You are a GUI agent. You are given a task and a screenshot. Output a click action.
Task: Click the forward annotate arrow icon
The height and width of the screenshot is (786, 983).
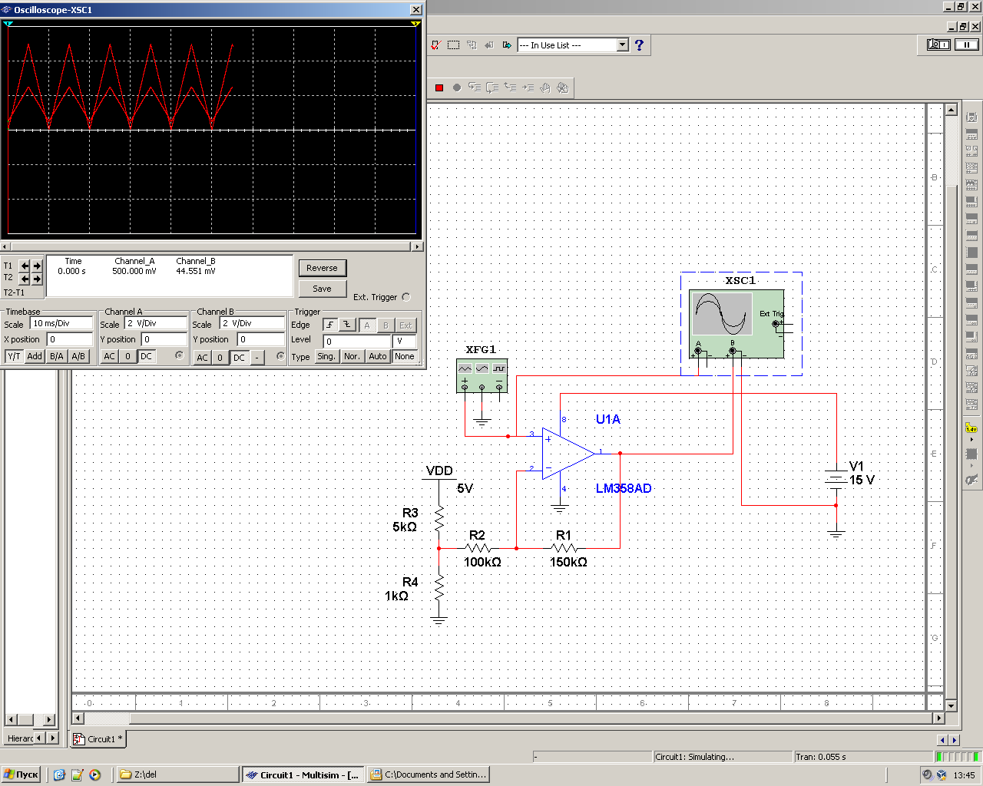click(x=506, y=45)
